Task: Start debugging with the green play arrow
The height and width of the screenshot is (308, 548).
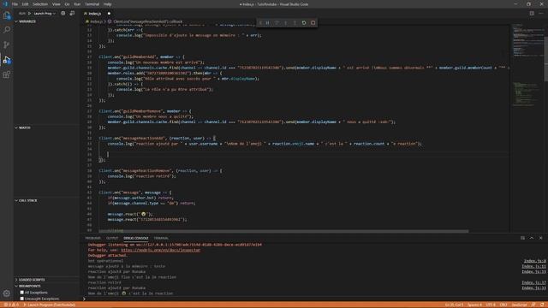Action: coord(29,14)
